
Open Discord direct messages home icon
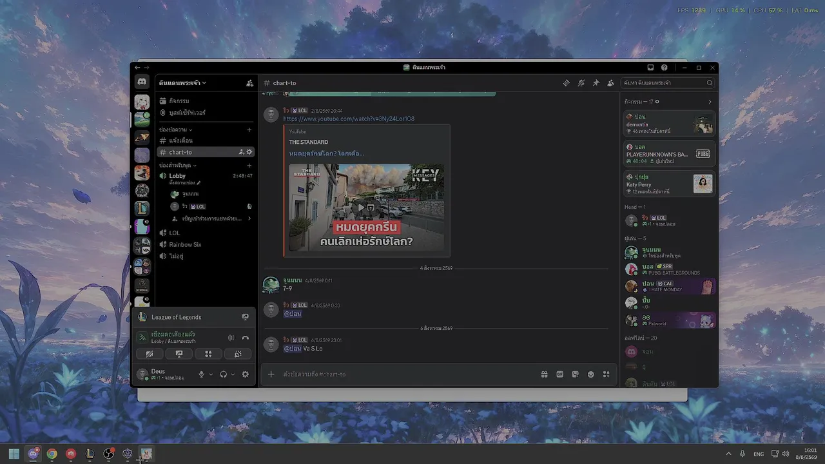tap(142, 82)
